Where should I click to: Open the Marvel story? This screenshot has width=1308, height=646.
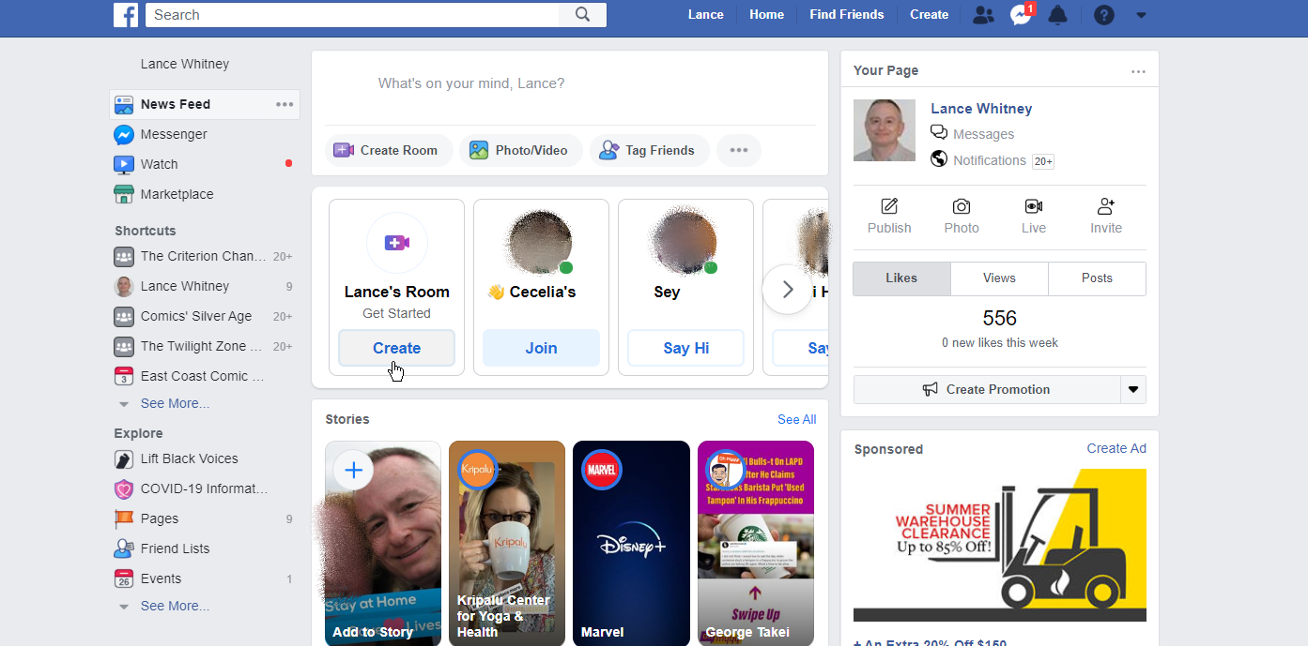click(631, 544)
